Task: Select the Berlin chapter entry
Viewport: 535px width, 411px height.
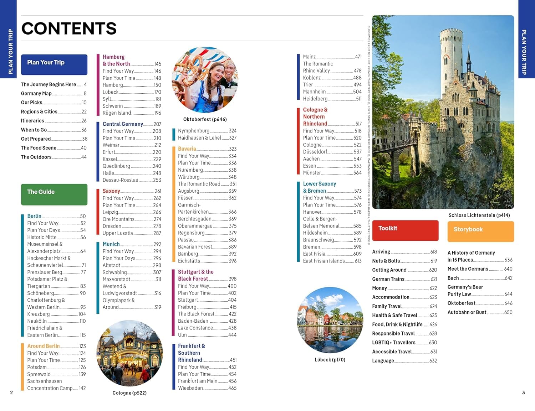Action: [34, 216]
